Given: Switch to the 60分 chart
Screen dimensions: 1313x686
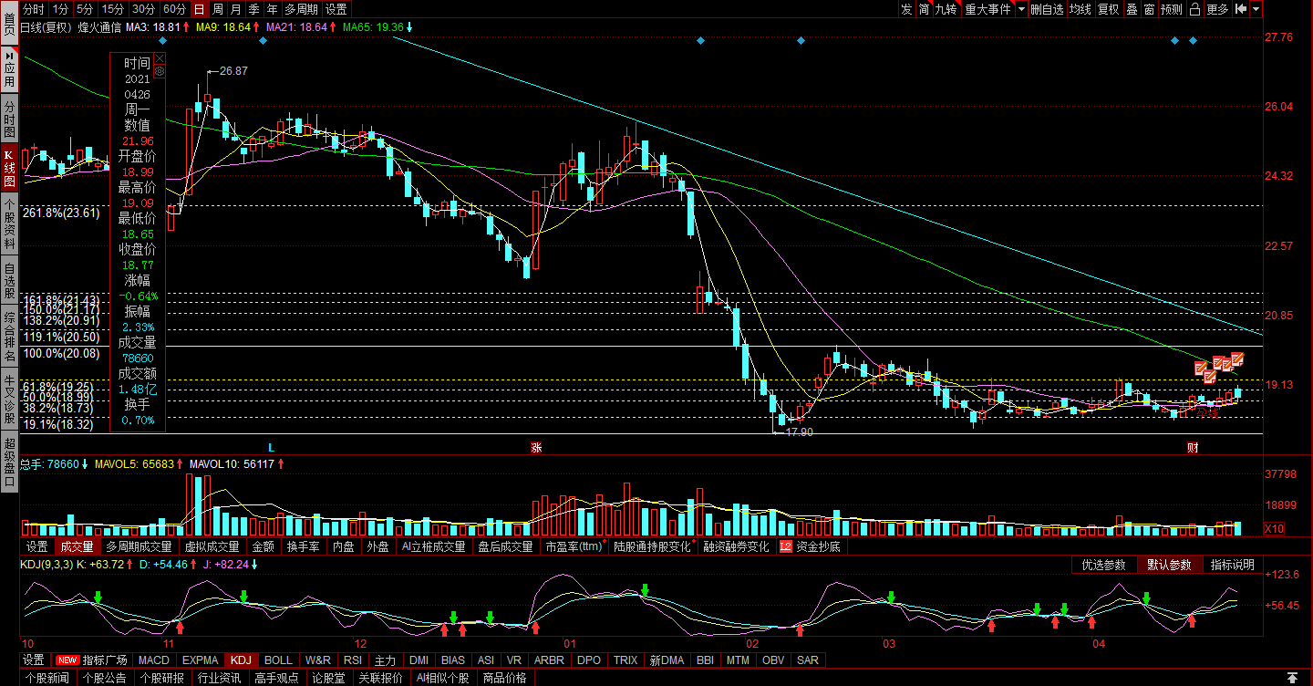Looking at the screenshot, I should pyautogui.click(x=174, y=9).
